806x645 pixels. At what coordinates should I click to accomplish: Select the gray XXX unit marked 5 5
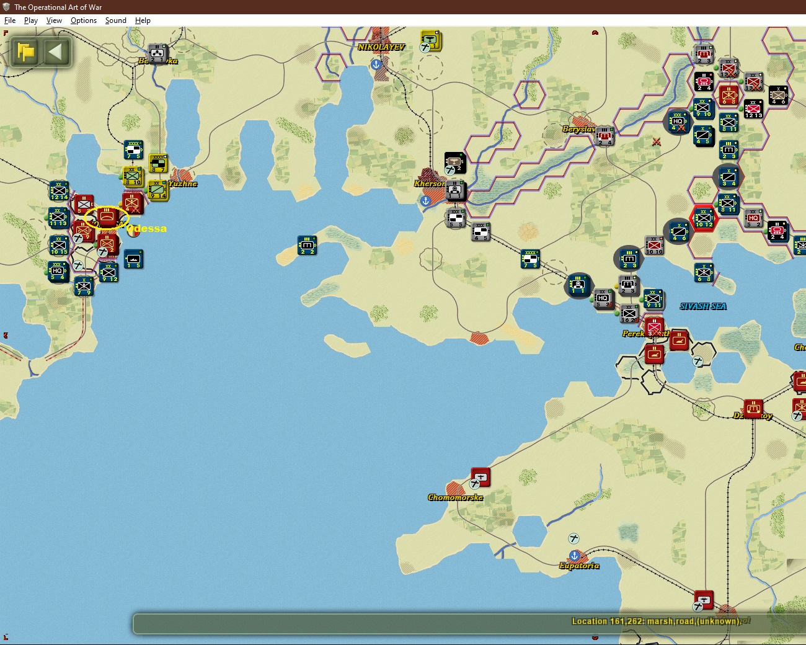(456, 218)
